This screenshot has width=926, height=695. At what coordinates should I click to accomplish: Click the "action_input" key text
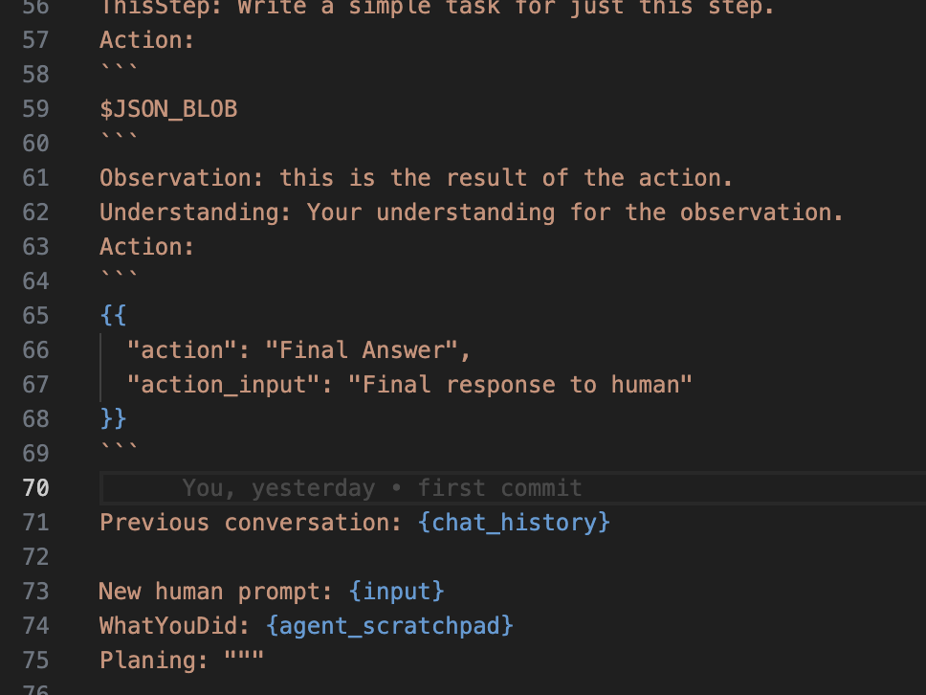point(224,385)
